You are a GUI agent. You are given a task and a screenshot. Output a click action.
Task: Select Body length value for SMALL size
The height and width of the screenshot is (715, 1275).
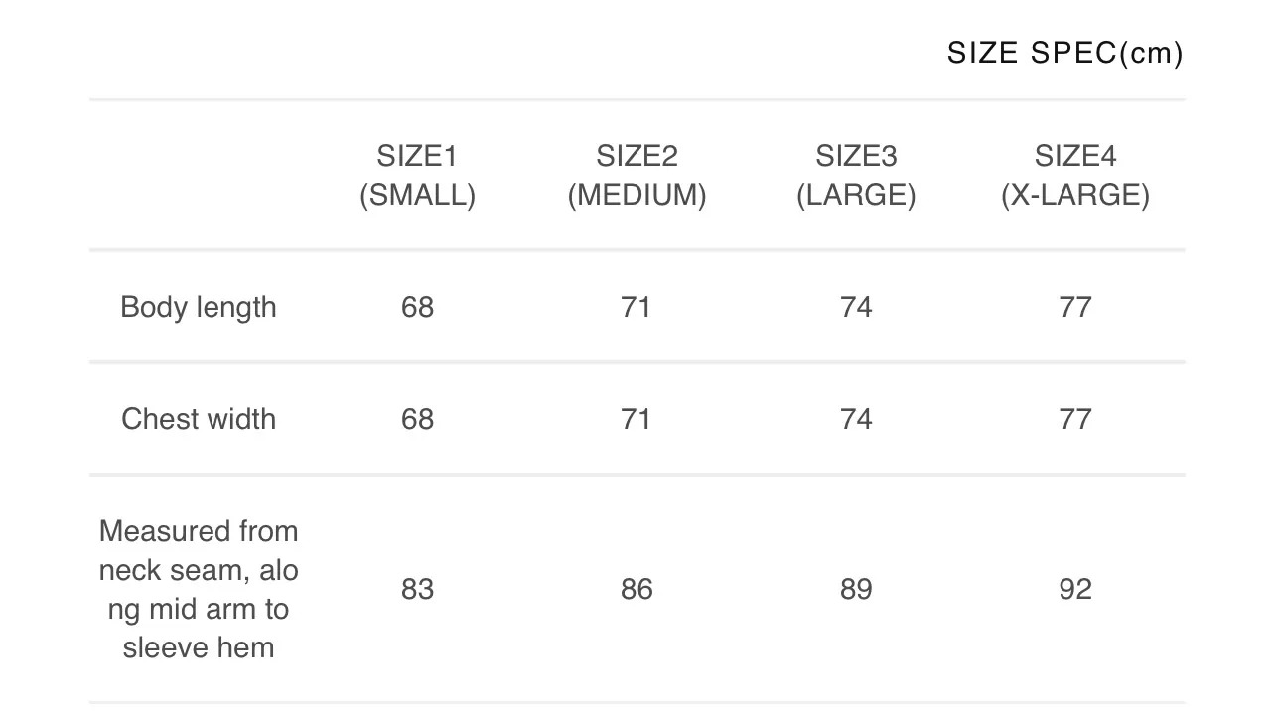coord(417,307)
